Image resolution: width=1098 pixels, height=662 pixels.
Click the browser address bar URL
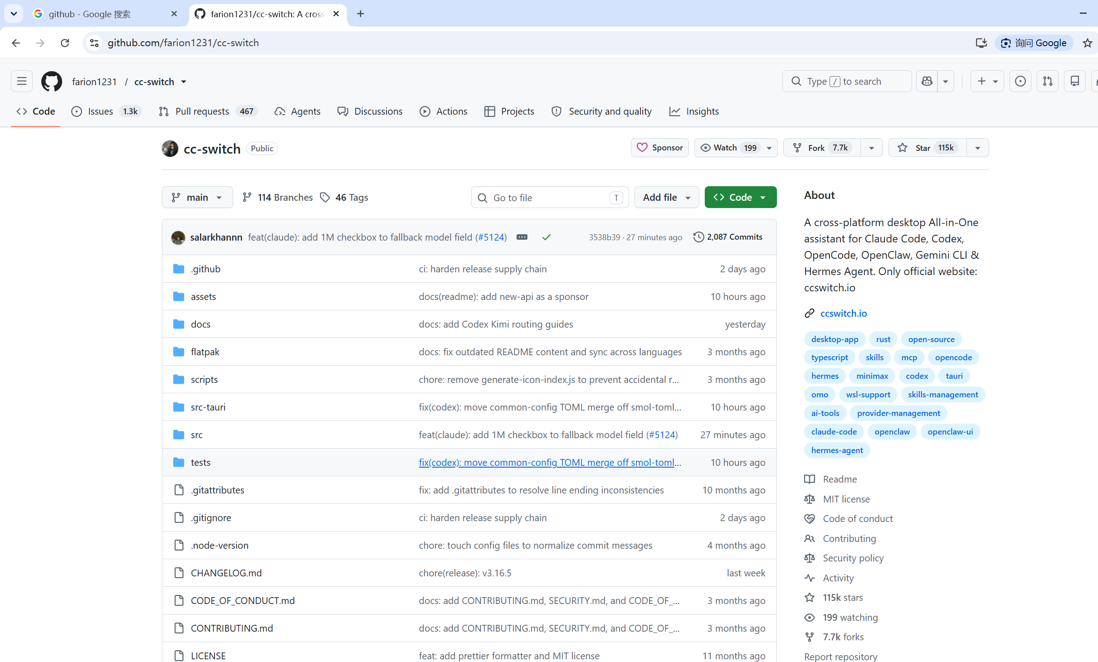pyautogui.click(x=183, y=43)
